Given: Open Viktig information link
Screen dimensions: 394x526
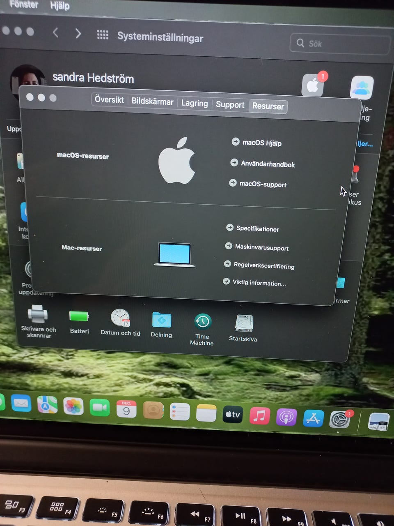Looking at the screenshot, I should [259, 283].
